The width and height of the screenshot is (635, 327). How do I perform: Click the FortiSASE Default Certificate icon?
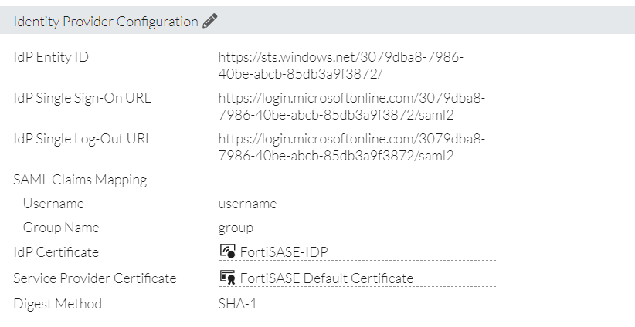click(x=226, y=278)
